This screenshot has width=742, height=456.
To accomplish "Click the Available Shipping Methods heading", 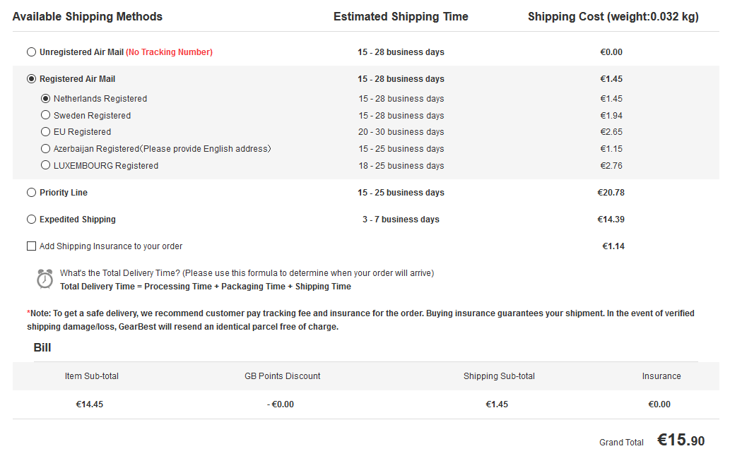I will 88,17.
